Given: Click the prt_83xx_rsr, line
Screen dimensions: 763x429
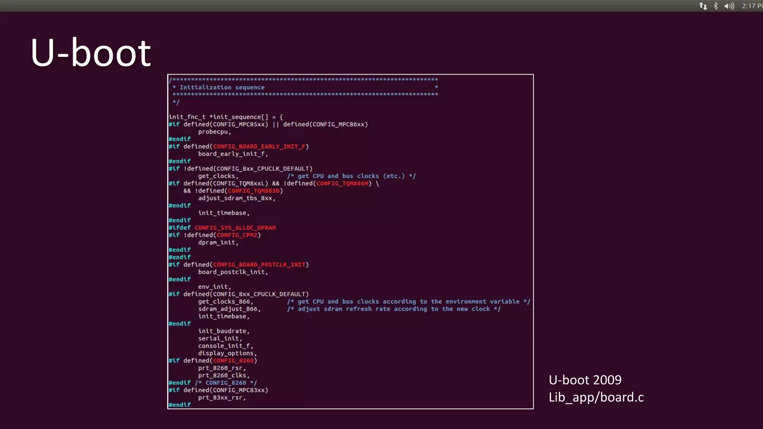Looking at the screenshot, I should [x=222, y=398].
